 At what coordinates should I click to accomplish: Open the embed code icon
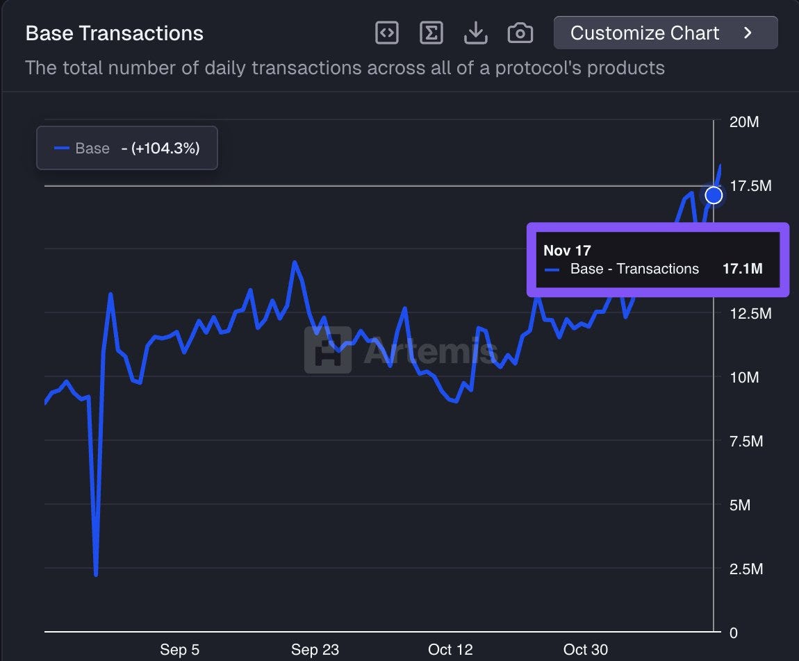coord(387,33)
